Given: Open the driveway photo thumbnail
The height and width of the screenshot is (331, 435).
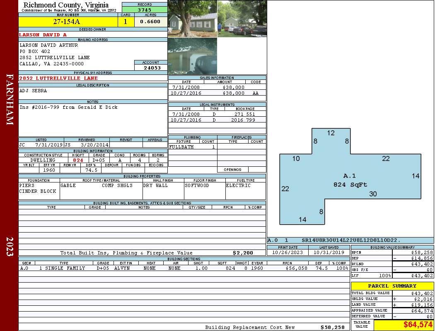Looking at the screenshot, I should [242, 19].
